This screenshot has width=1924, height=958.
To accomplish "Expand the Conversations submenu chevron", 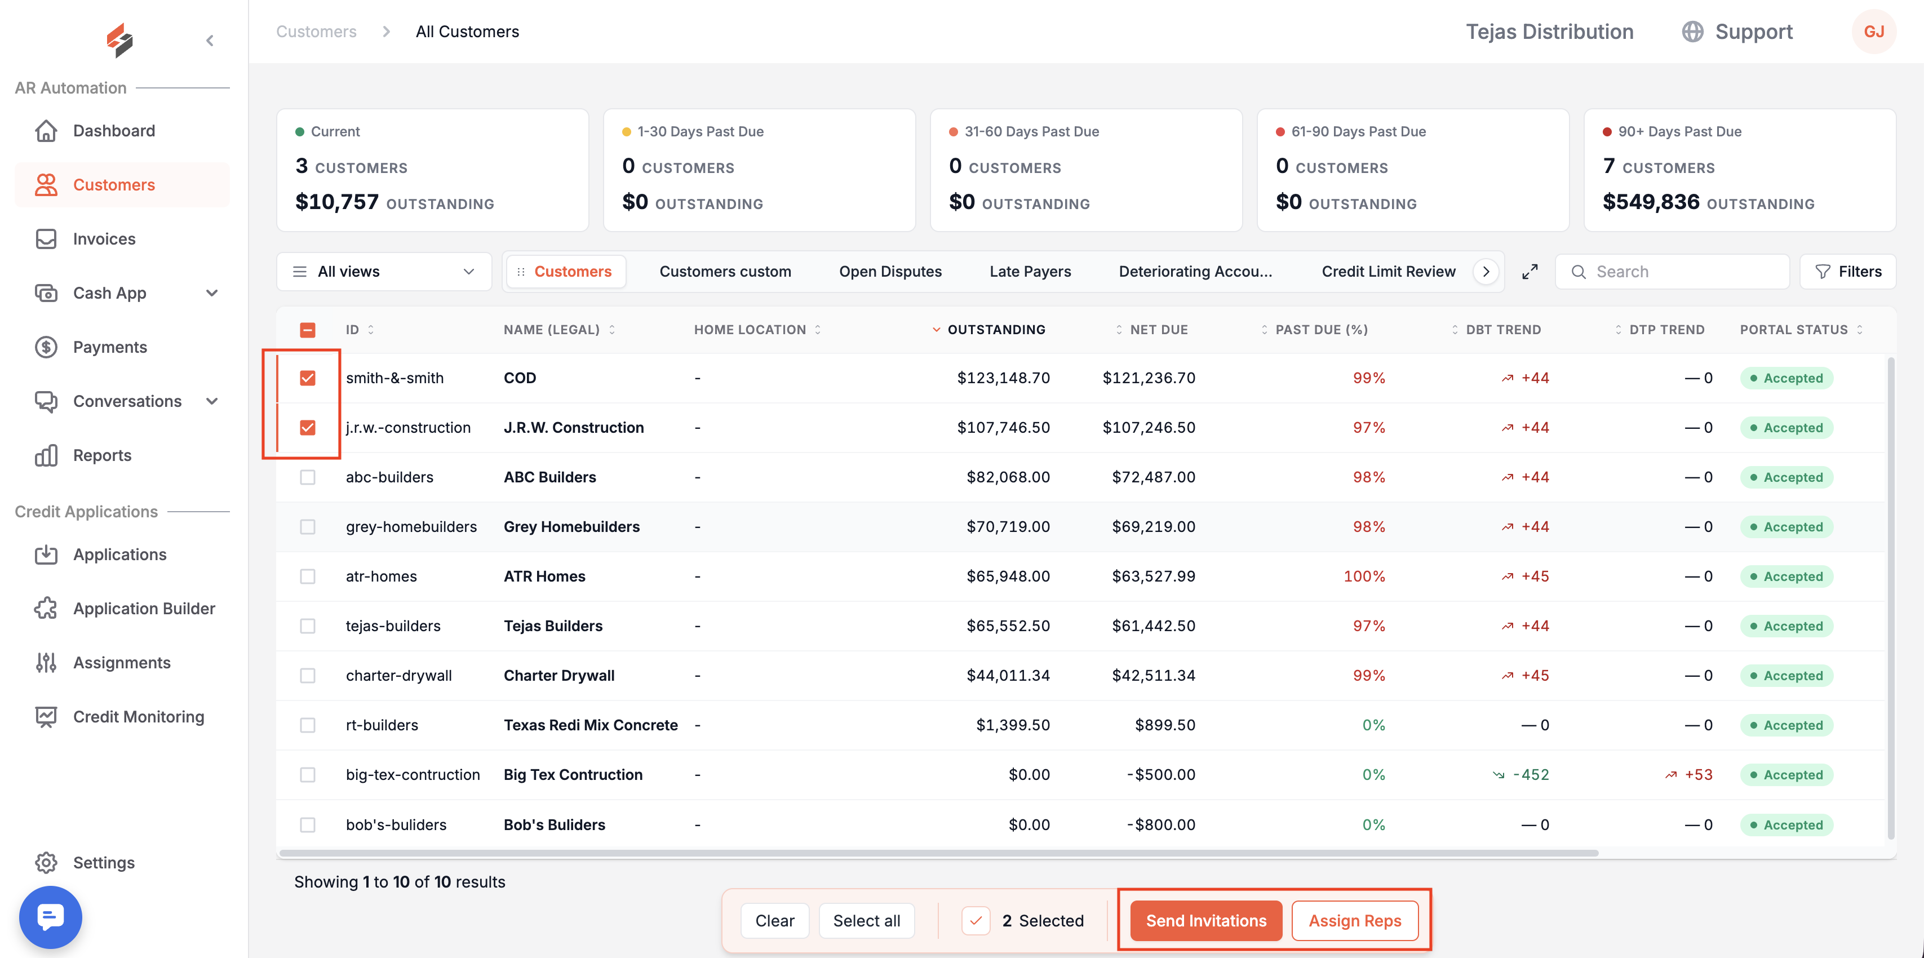I will pyautogui.click(x=212, y=401).
